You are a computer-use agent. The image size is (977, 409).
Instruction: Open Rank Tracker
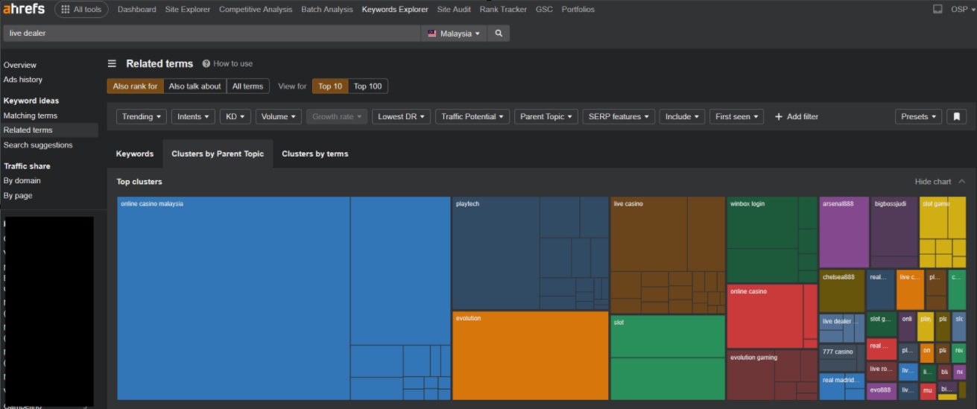click(x=503, y=10)
